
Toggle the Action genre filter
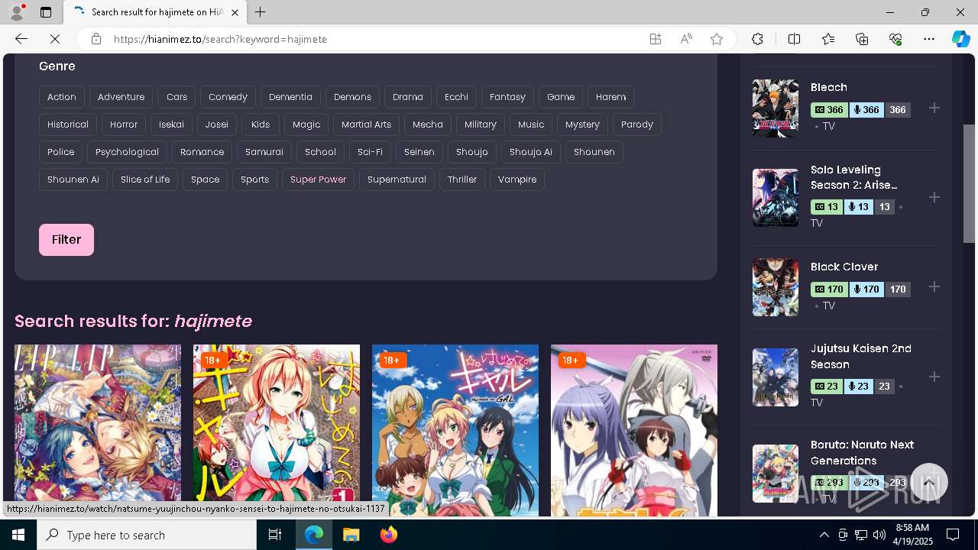(x=62, y=97)
